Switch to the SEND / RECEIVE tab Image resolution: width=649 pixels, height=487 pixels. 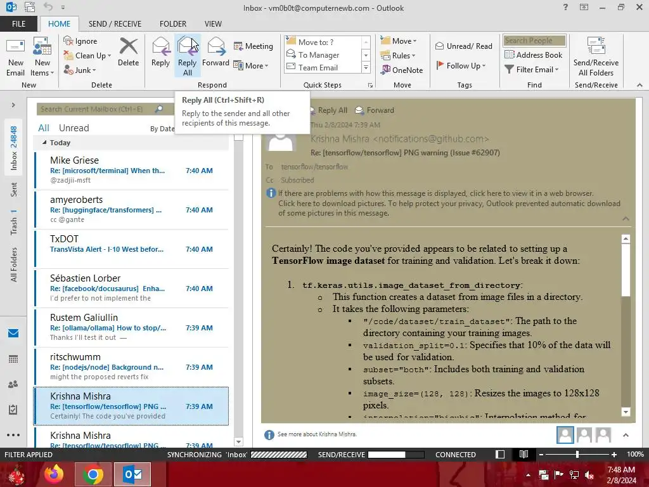(x=115, y=24)
